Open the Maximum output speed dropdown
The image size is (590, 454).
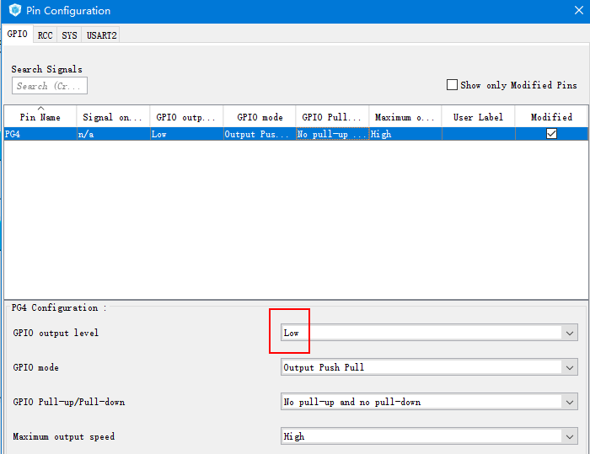tap(429, 436)
